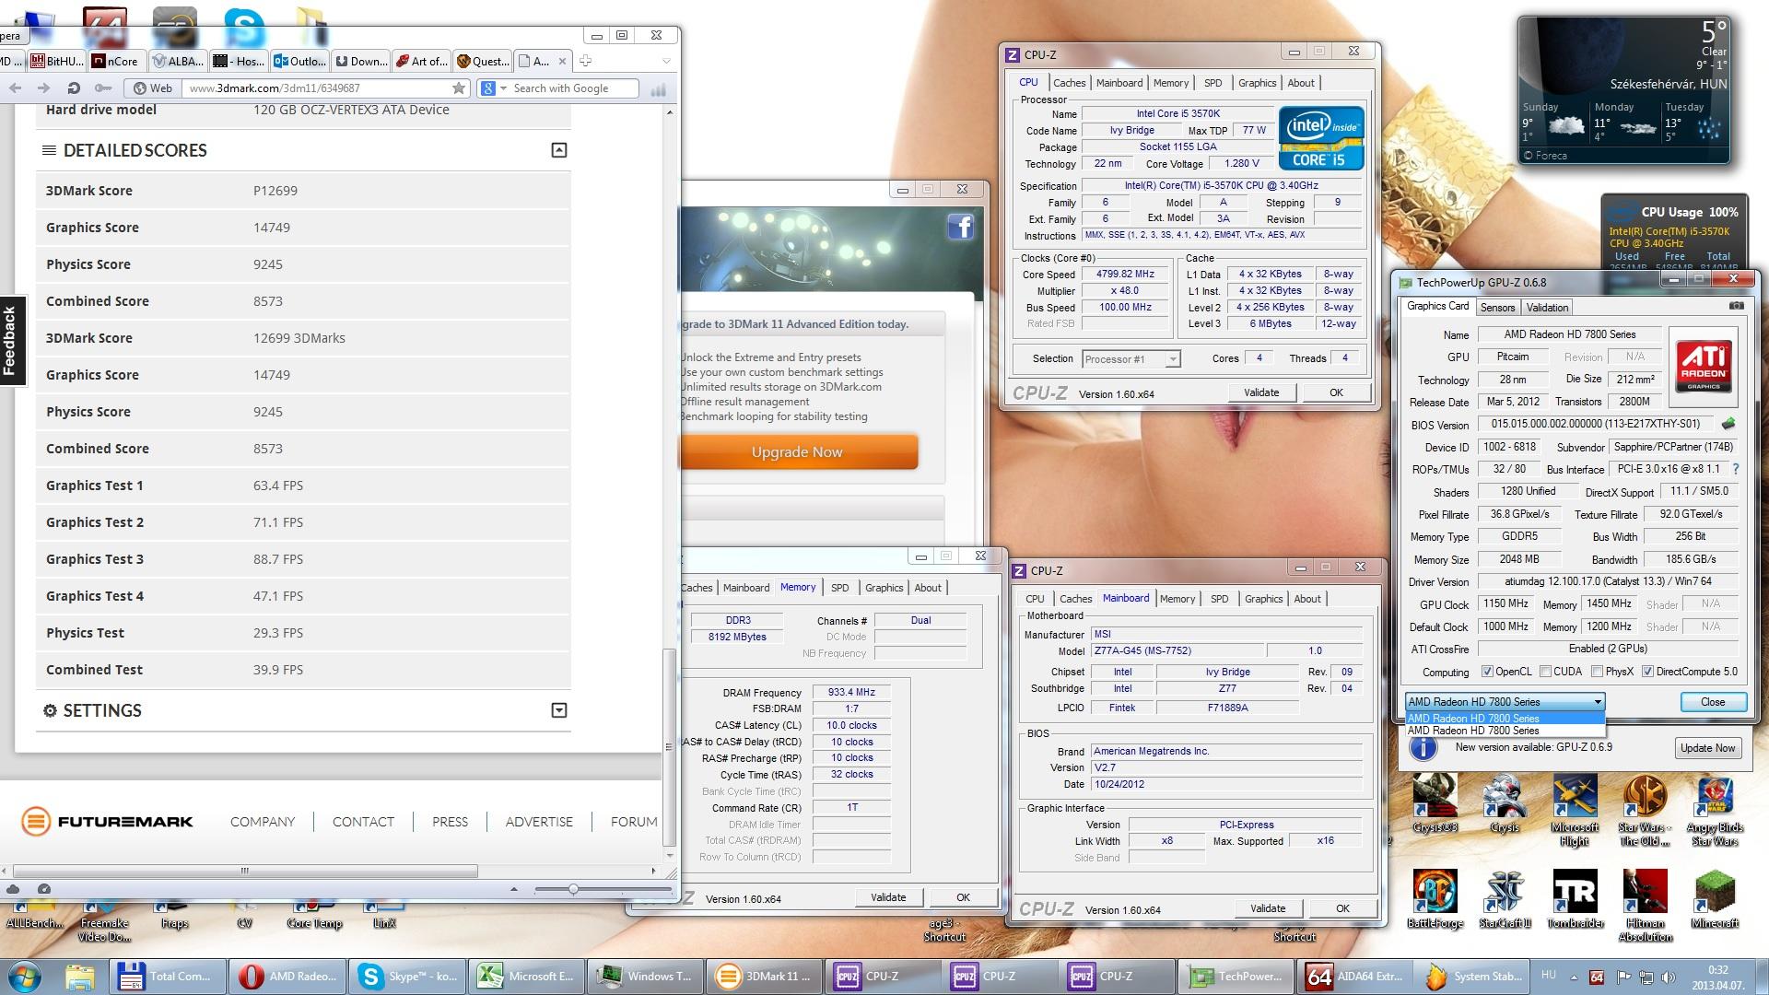Click the Bus Interface question mark icon
This screenshot has height=995, width=1769.
pyautogui.click(x=1736, y=469)
